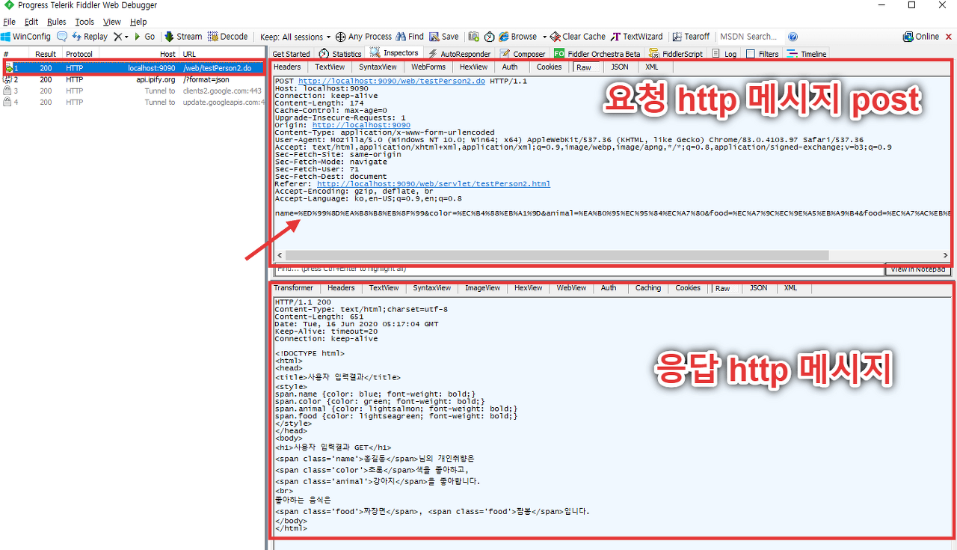Click right arrow of request horizontal scrollbar
The height and width of the screenshot is (550, 957).
point(945,255)
